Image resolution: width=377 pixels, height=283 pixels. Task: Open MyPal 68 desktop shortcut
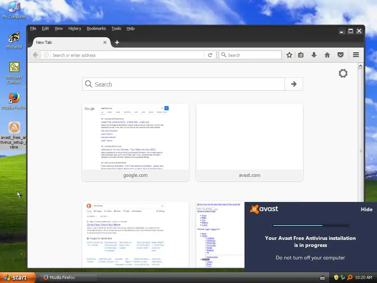pos(14,40)
